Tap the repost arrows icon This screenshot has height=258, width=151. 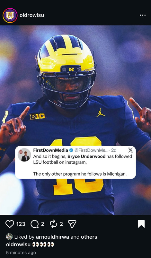point(53,224)
